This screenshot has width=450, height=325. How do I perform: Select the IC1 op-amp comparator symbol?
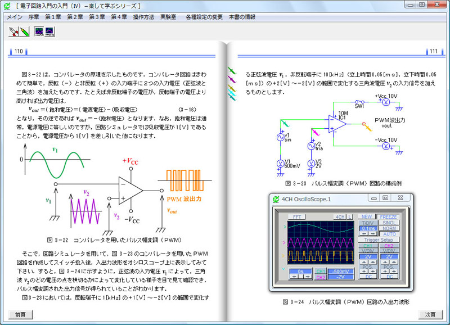(337, 124)
